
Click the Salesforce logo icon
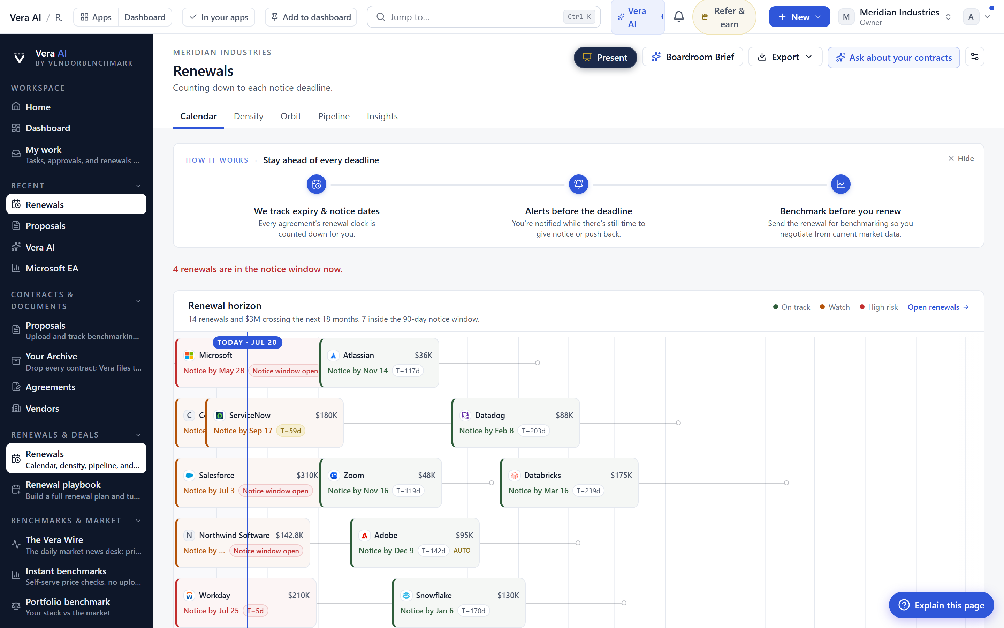[189, 476]
